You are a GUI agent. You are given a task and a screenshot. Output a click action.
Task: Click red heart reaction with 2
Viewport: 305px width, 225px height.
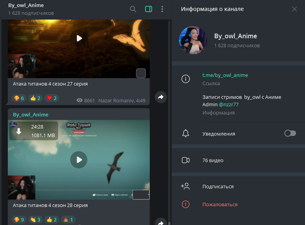pos(52,98)
